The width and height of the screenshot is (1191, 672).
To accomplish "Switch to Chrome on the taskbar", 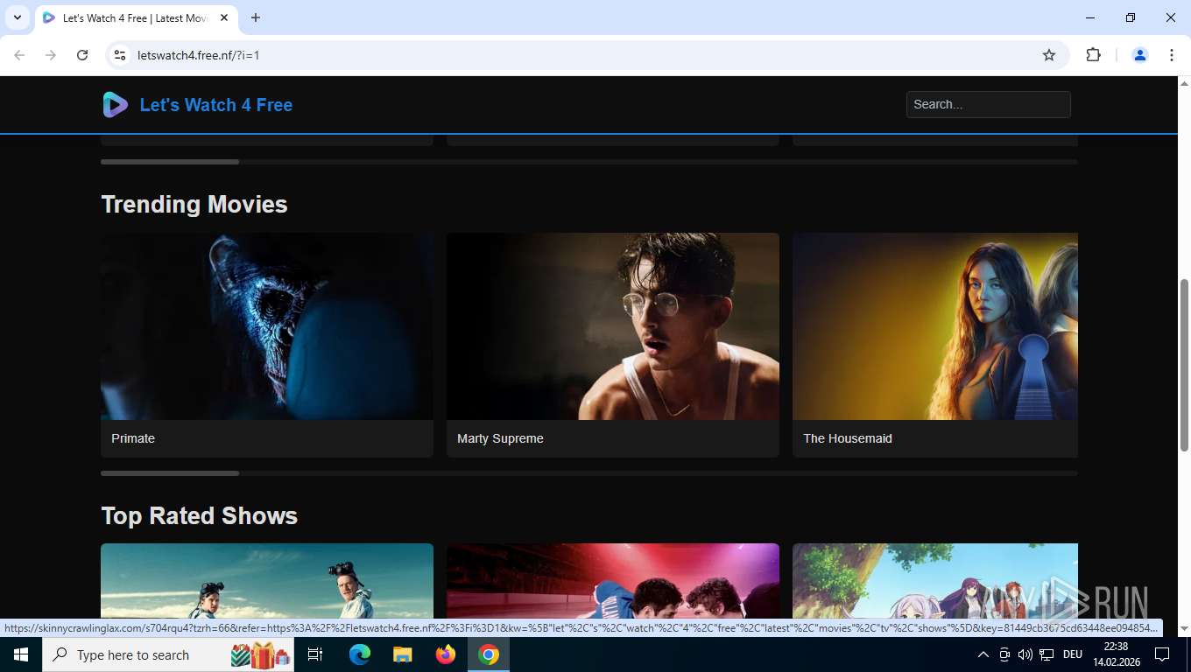I will [x=489, y=654].
